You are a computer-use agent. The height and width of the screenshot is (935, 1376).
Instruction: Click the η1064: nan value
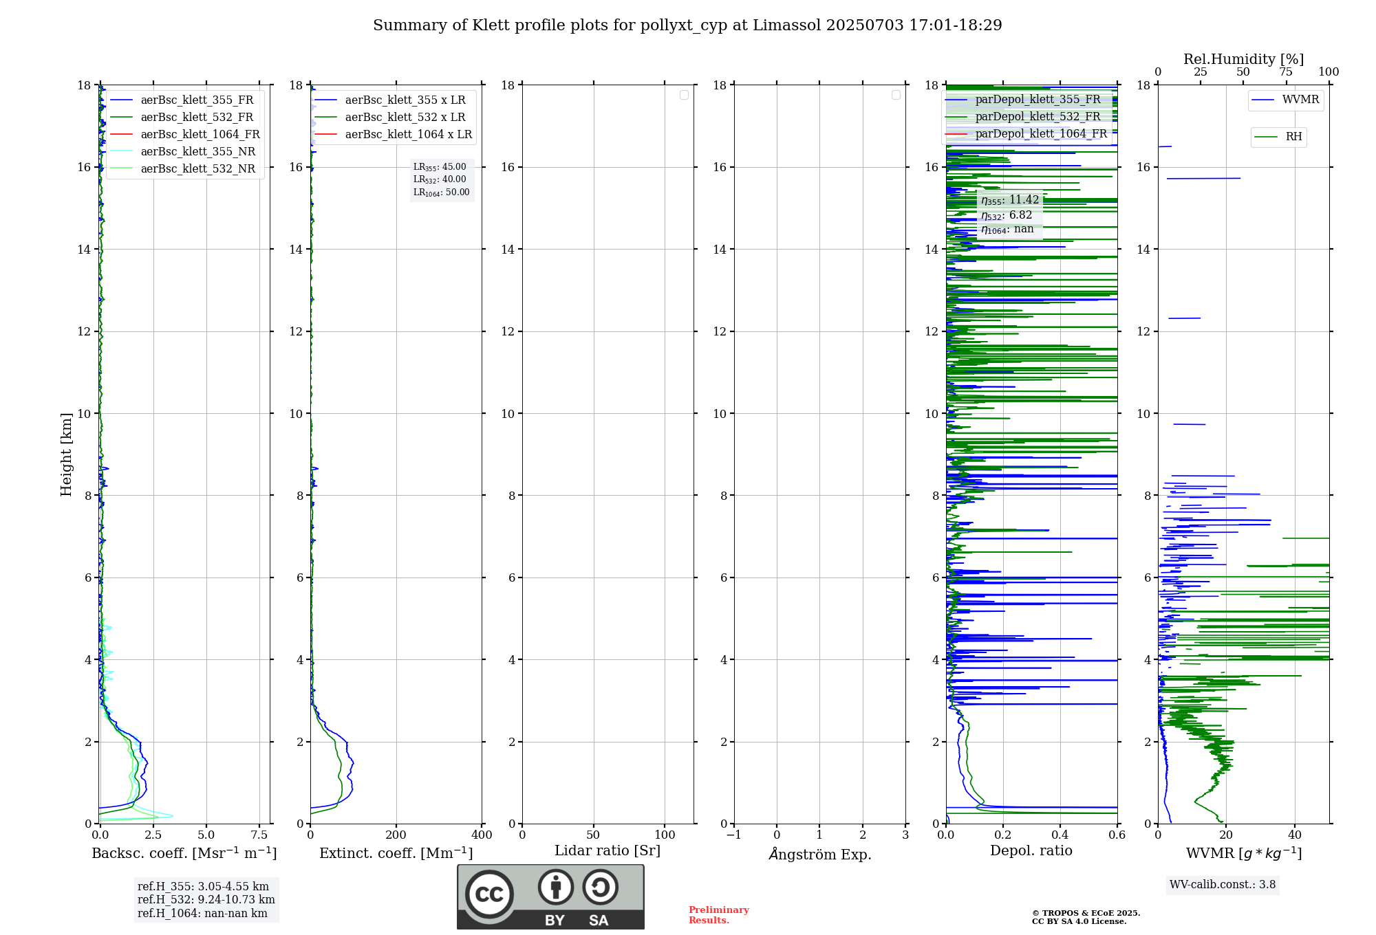[x=1007, y=230]
